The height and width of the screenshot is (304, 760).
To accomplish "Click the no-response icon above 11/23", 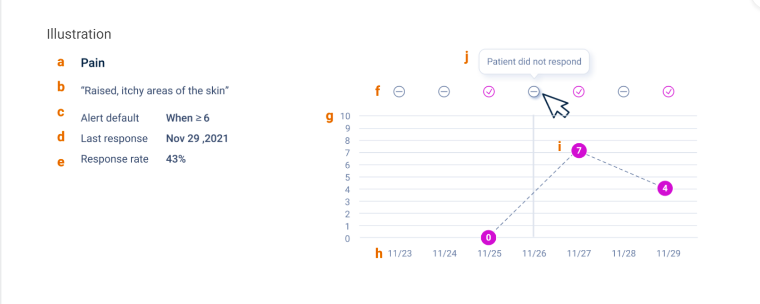I will coord(399,91).
